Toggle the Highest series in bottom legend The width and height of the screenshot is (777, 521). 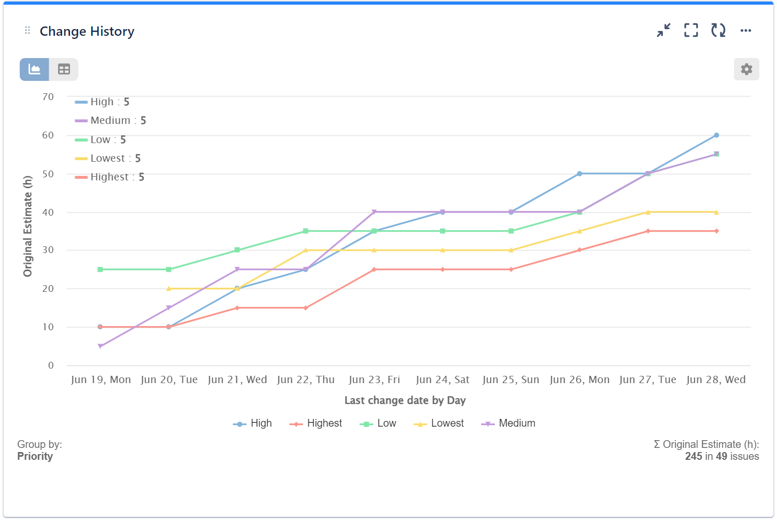pos(316,424)
